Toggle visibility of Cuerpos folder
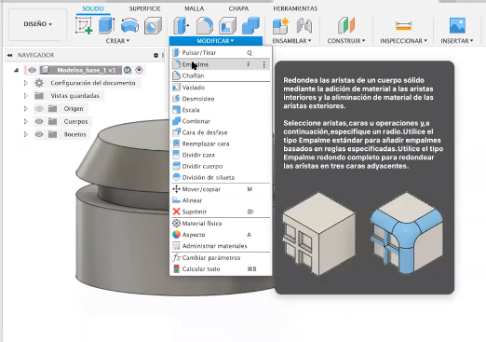The image size is (486, 342). coord(39,121)
